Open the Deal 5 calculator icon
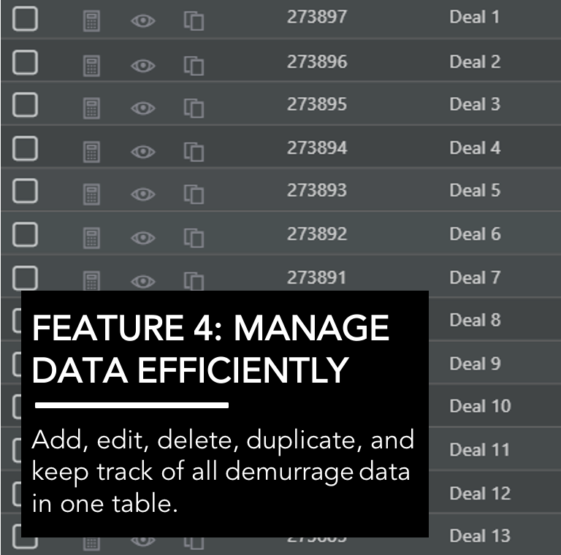Image resolution: width=561 pixels, height=555 pixels. 91,194
